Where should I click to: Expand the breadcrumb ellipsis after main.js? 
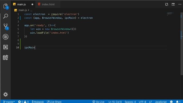point(31,10)
